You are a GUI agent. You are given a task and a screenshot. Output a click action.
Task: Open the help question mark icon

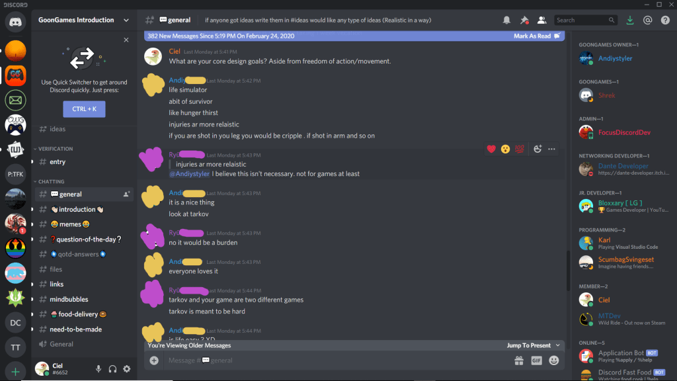(x=665, y=20)
